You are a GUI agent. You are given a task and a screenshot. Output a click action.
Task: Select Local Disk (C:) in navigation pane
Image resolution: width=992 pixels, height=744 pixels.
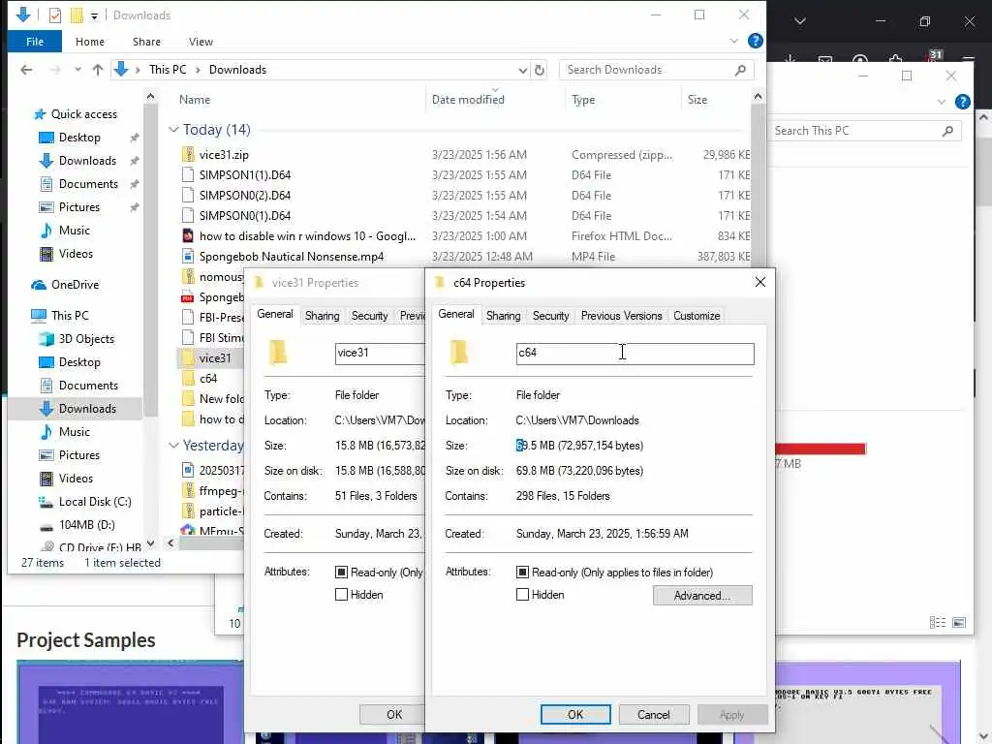[95, 502]
